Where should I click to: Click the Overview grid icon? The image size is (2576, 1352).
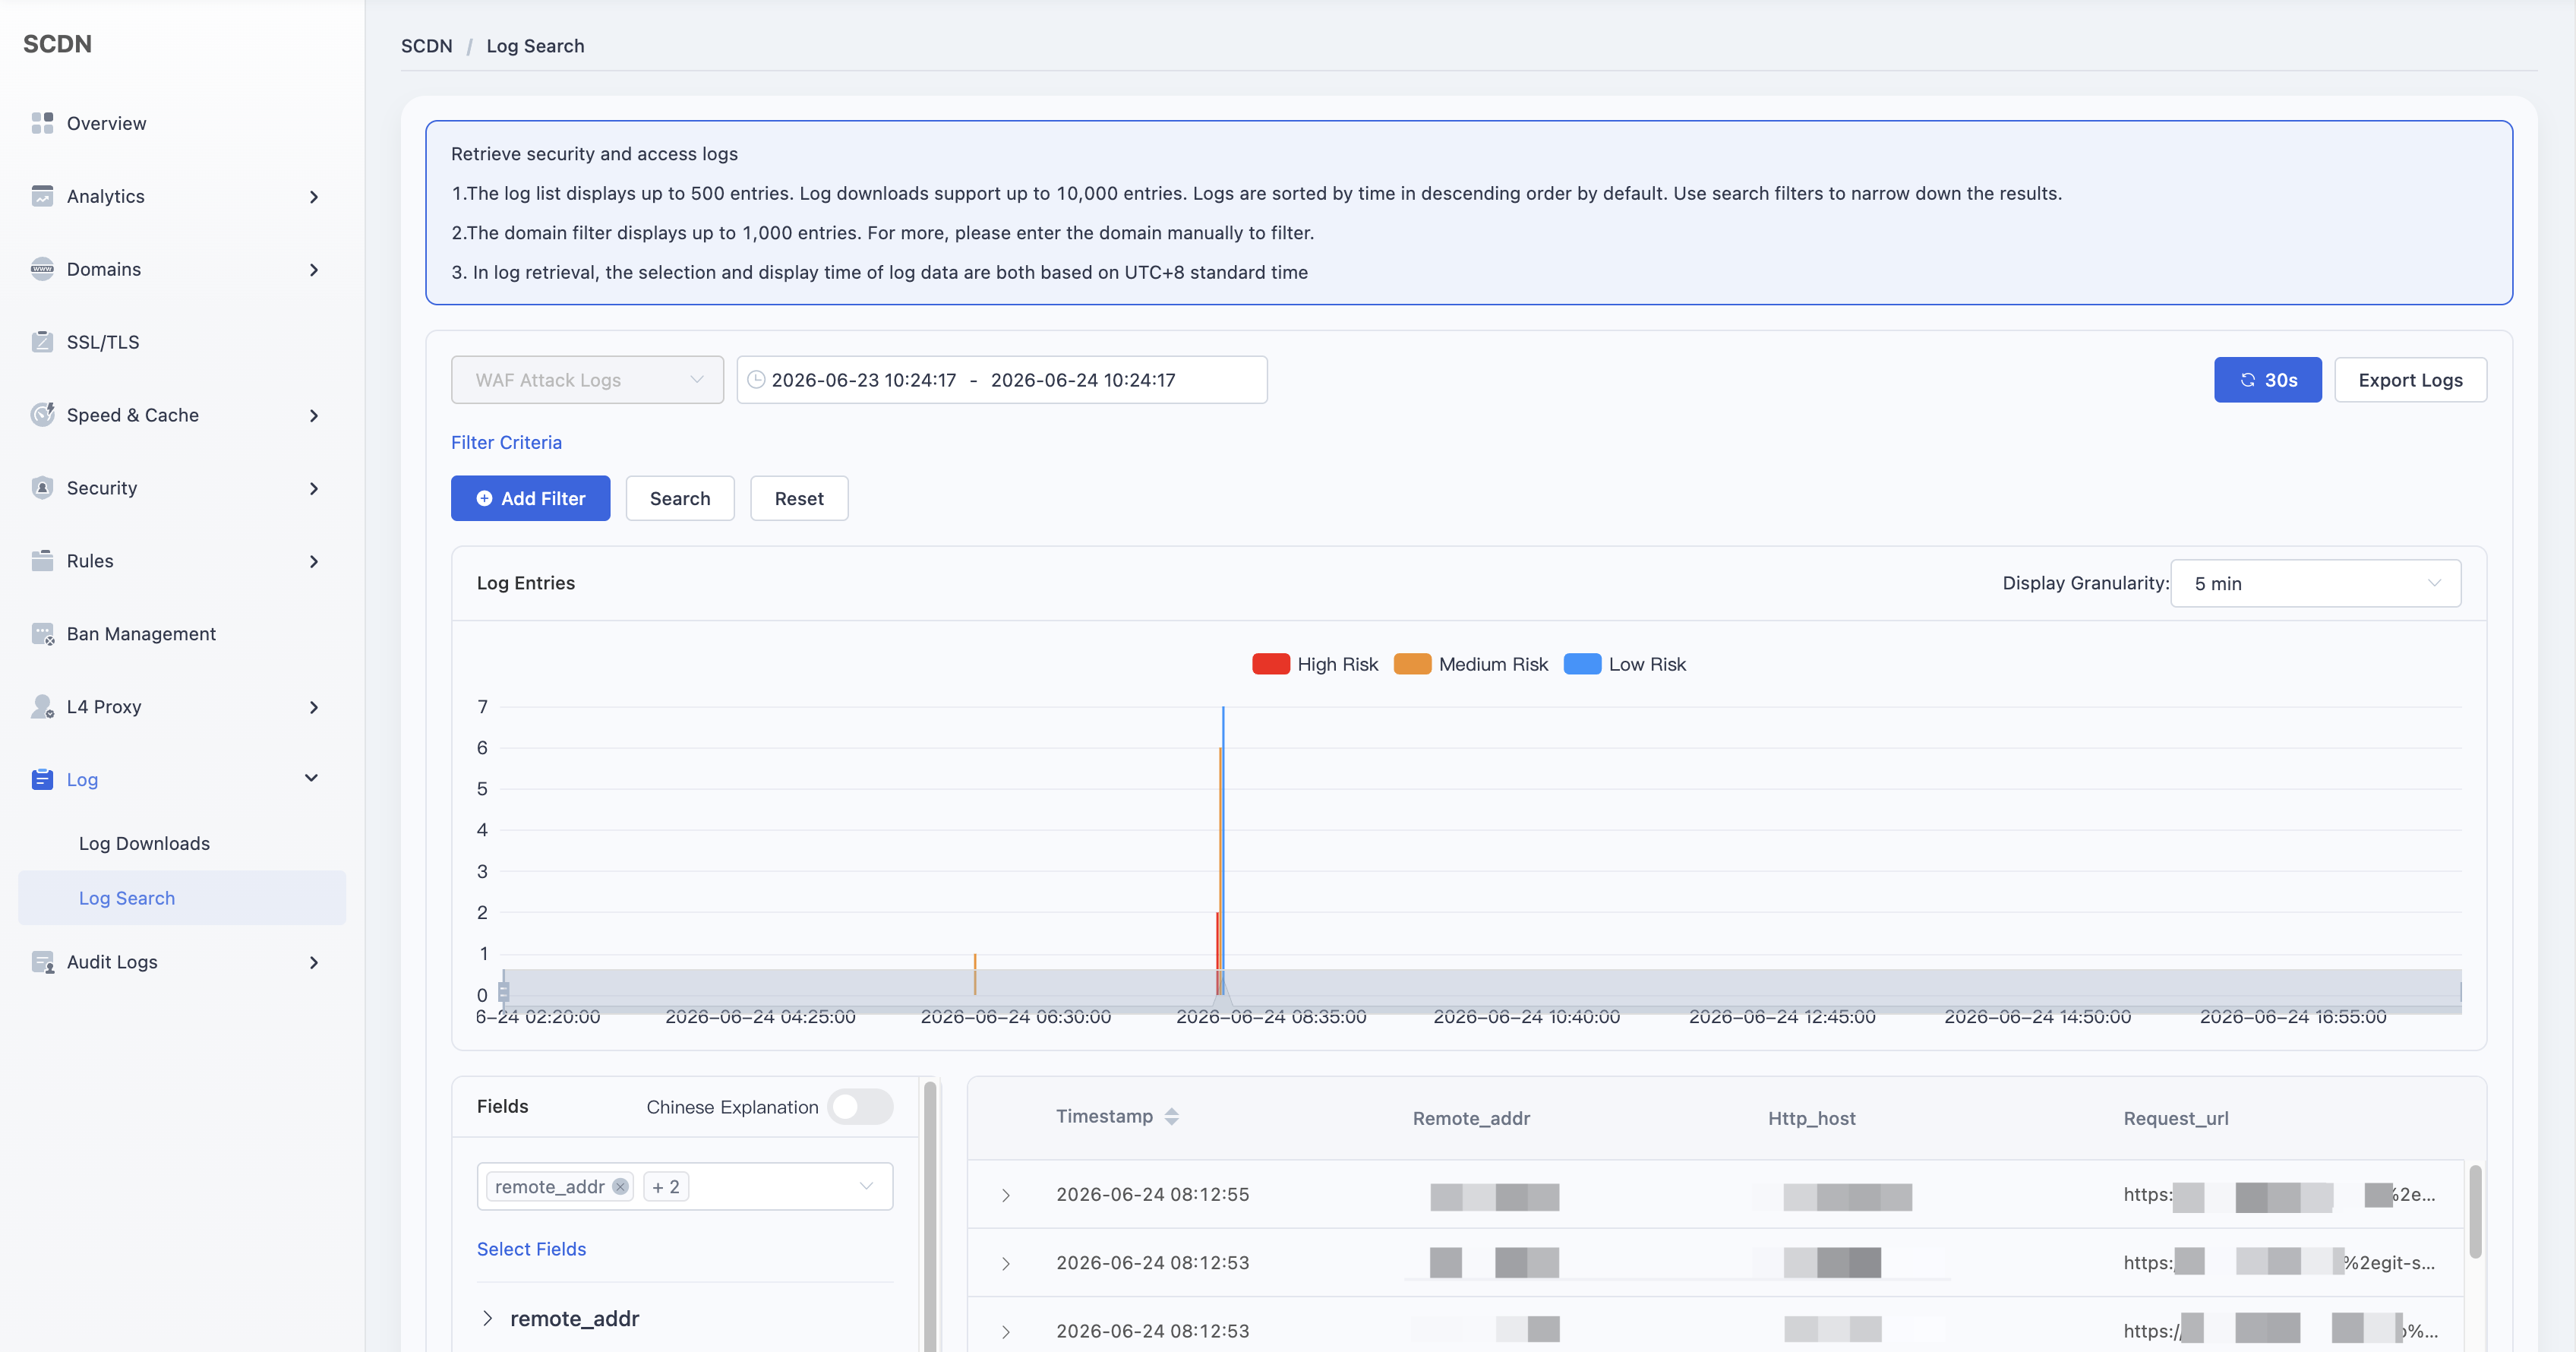(x=42, y=123)
